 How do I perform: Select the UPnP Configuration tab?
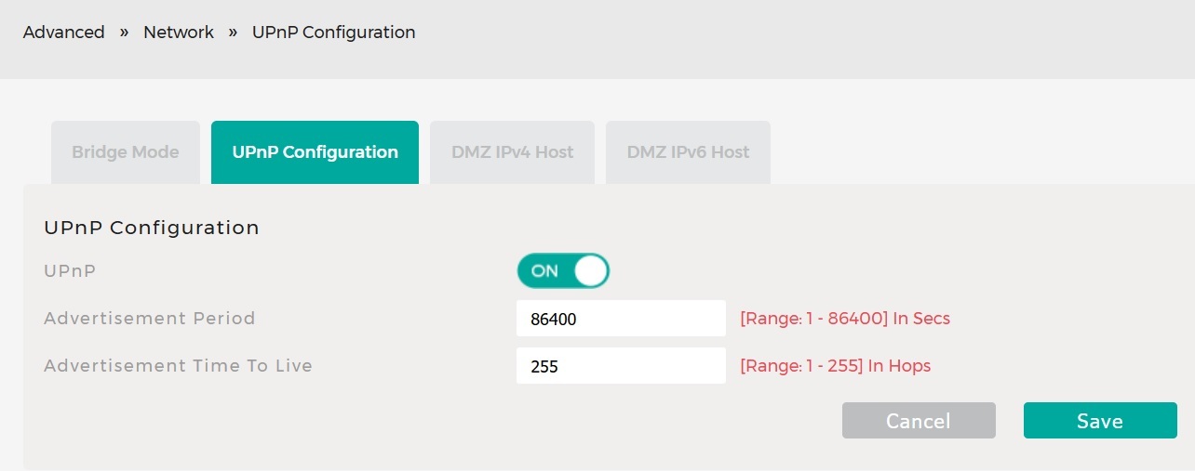coord(315,152)
